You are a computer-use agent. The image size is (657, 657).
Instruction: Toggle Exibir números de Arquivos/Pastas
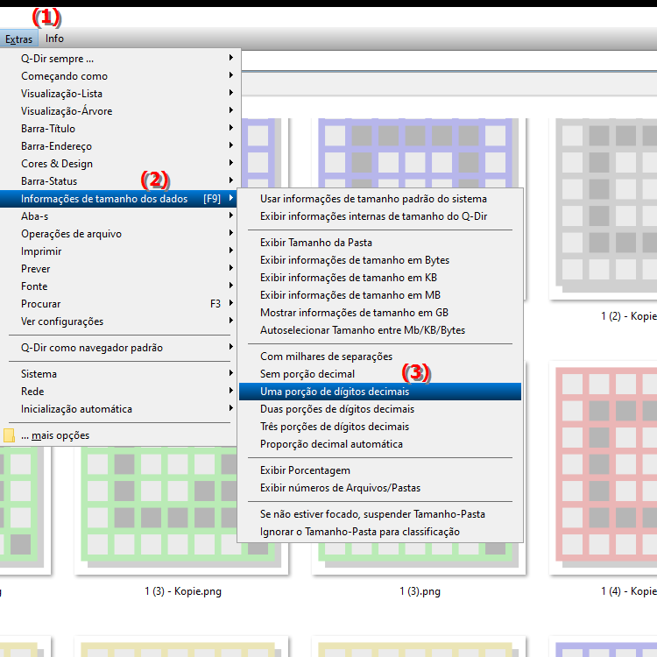point(380,488)
